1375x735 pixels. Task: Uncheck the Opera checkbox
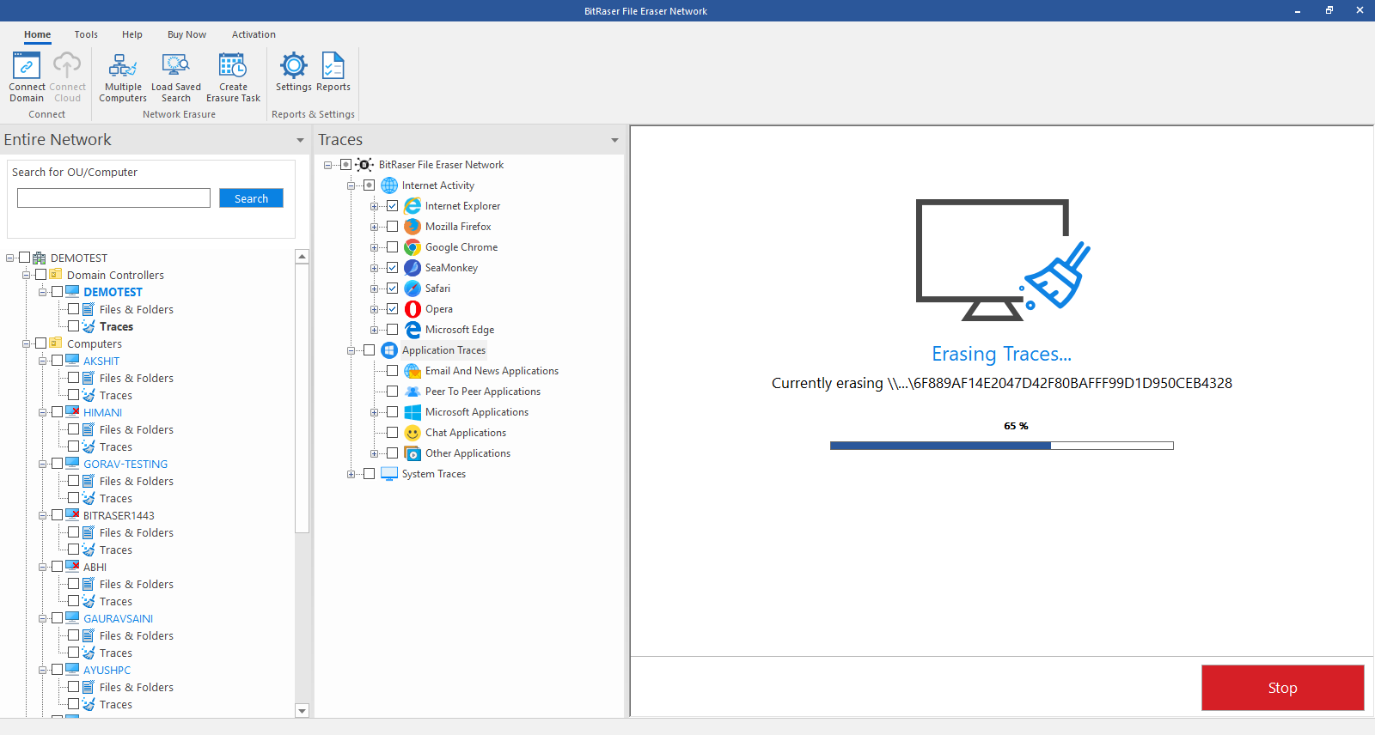tap(393, 309)
